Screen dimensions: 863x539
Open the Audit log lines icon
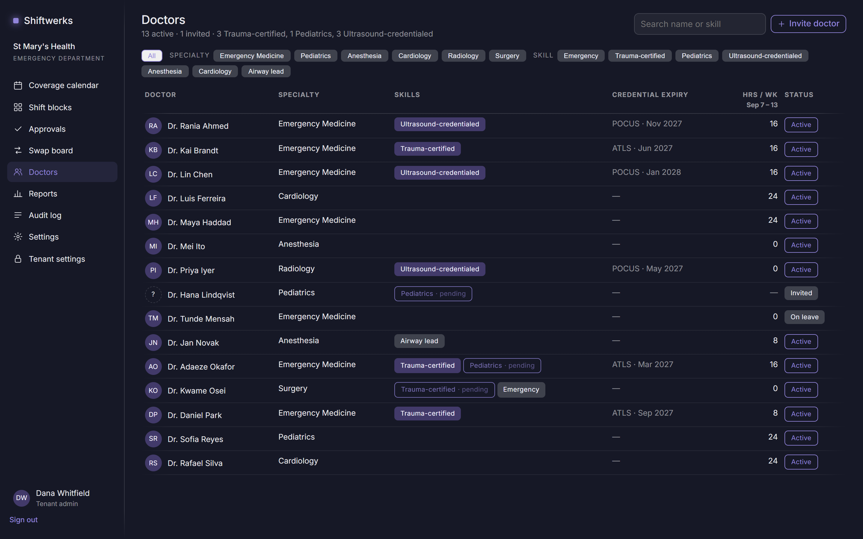[x=18, y=215]
